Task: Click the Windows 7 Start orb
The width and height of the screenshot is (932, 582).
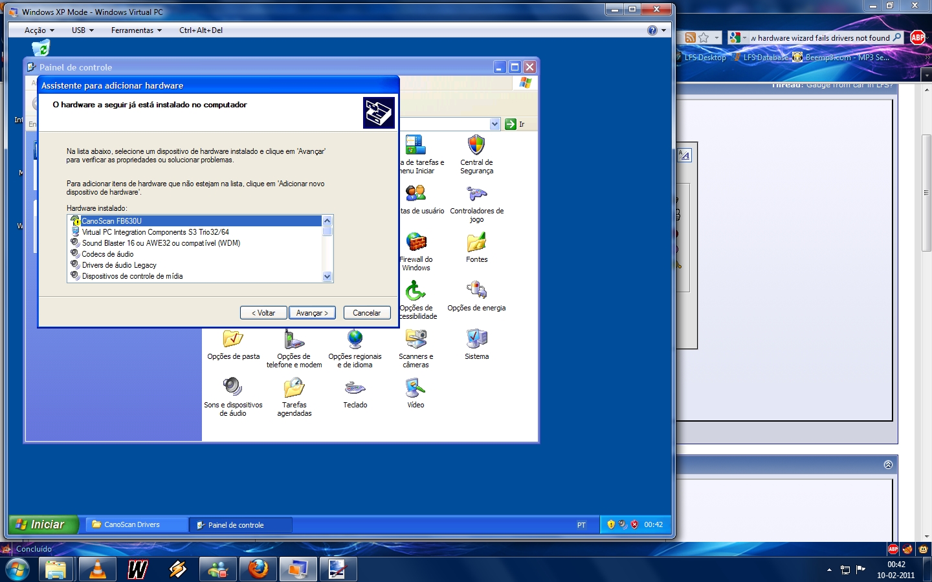Action: 17,570
